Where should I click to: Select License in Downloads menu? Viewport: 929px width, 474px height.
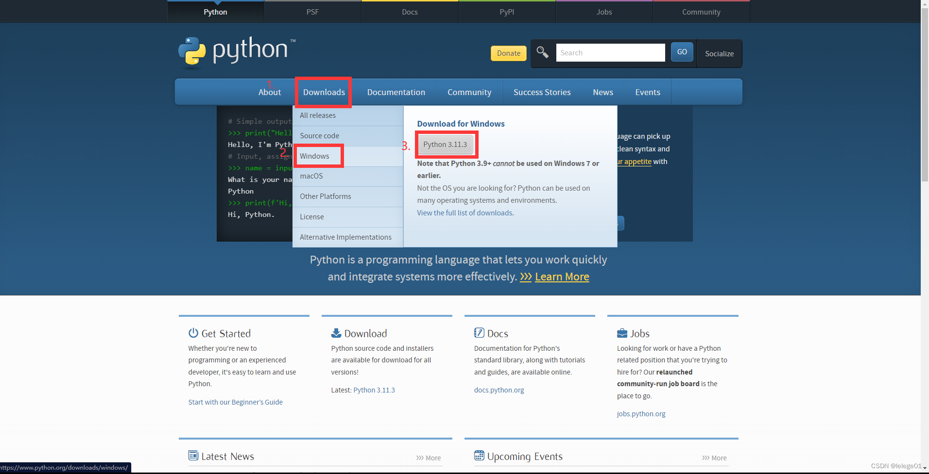click(348, 217)
